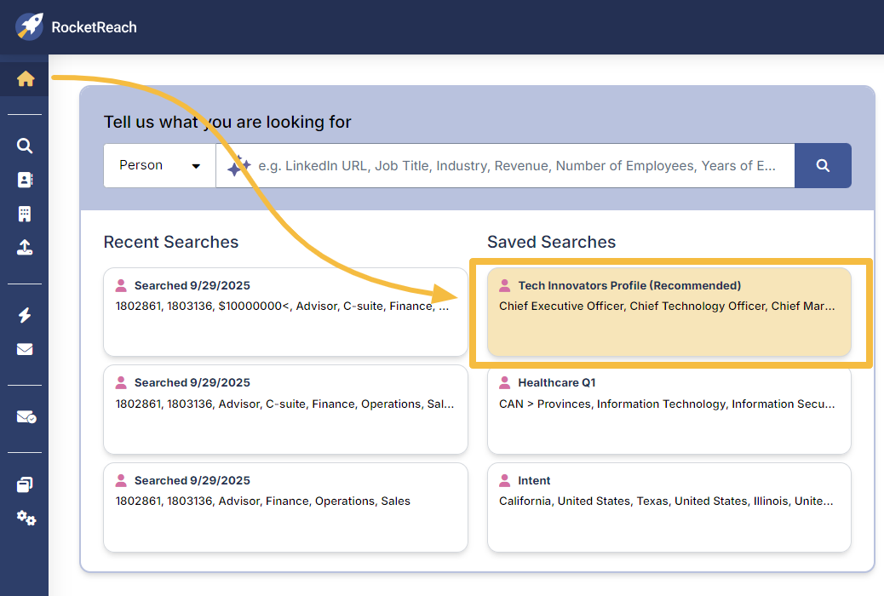Open the Home icon in sidebar
Viewport: 884px width, 596px height.
point(26,78)
